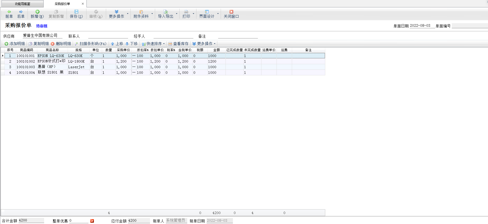The height and width of the screenshot is (224, 488).
Task: Open the 导入导出 dropdown arrow
Action: tap(177, 14)
